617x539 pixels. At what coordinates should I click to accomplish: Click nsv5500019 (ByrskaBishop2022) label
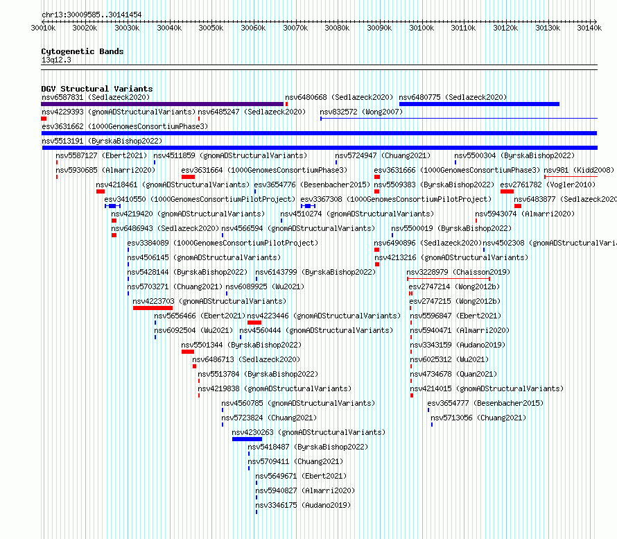pos(451,228)
